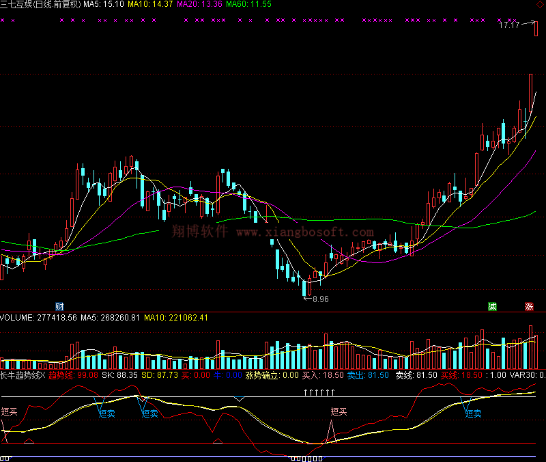Click the 17.17 high price label
This screenshot has width=546, height=462.
(x=509, y=25)
